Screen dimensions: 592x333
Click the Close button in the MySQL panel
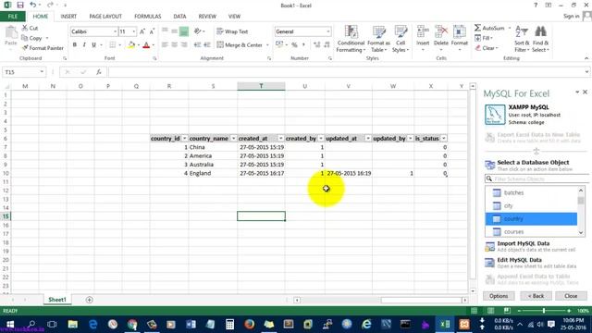click(571, 296)
